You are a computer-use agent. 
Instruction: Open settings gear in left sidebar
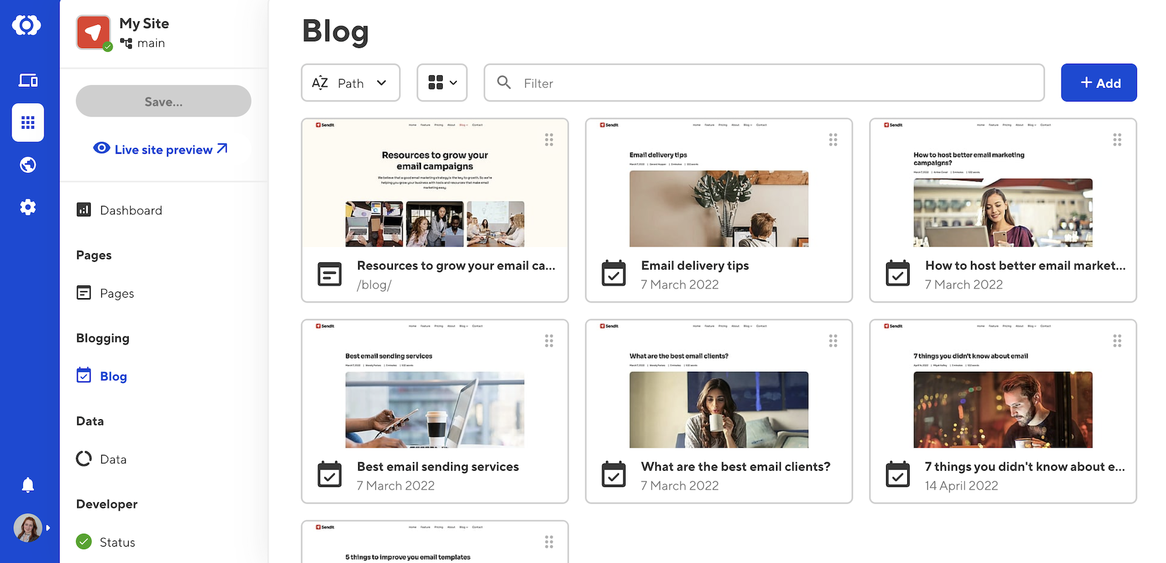point(28,208)
